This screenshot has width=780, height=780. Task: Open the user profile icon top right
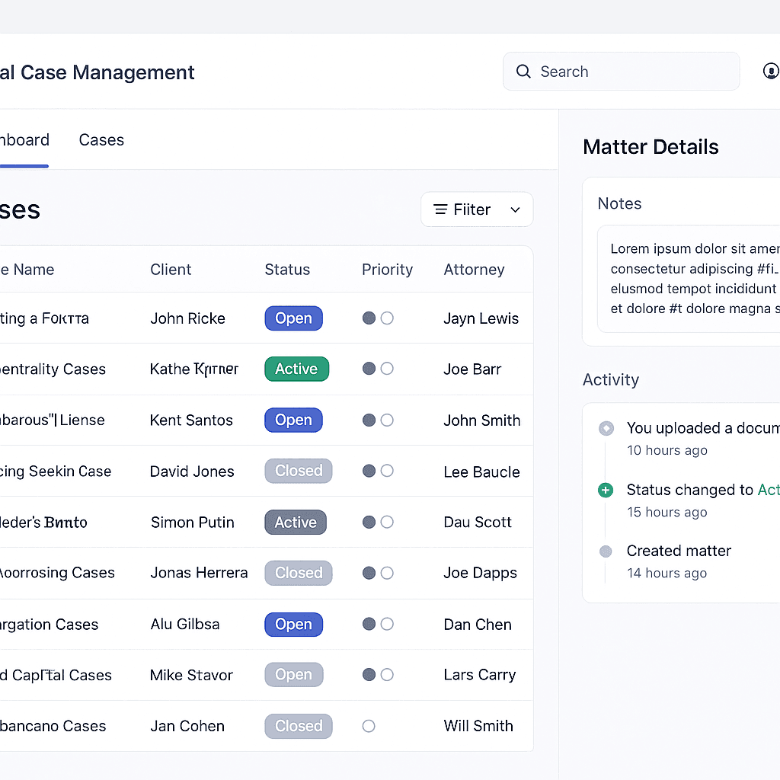(770, 71)
